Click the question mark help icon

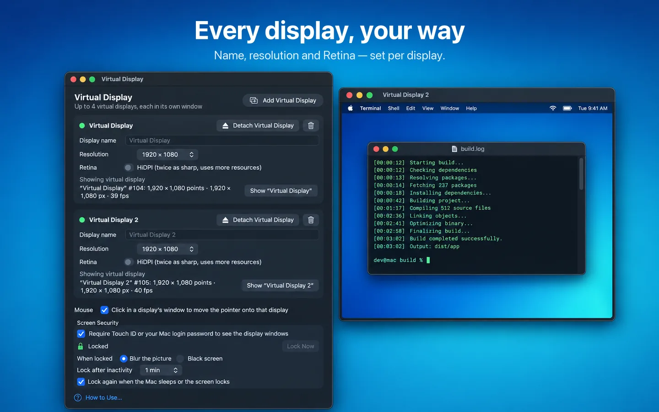(x=78, y=397)
